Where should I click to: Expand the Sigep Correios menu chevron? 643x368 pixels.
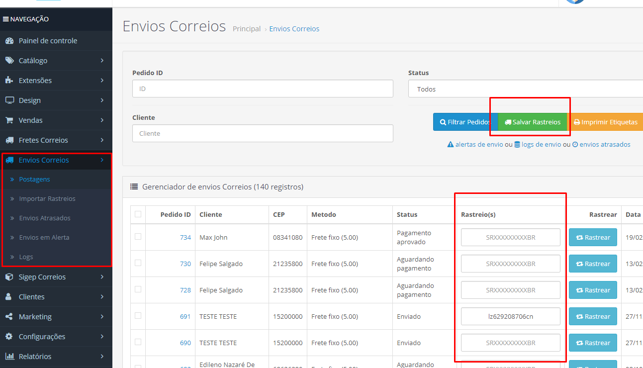(102, 277)
